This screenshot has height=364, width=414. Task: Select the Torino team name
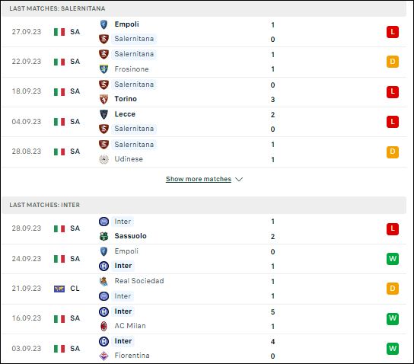click(126, 99)
